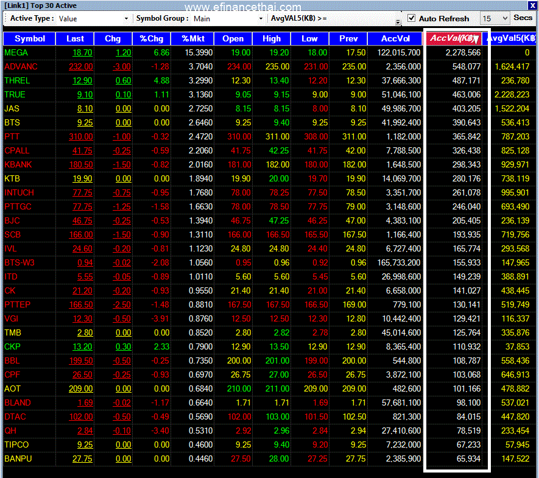Toggle the Auto Refresh checkbox
The width and height of the screenshot is (539, 478).
[x=411, y=18]
